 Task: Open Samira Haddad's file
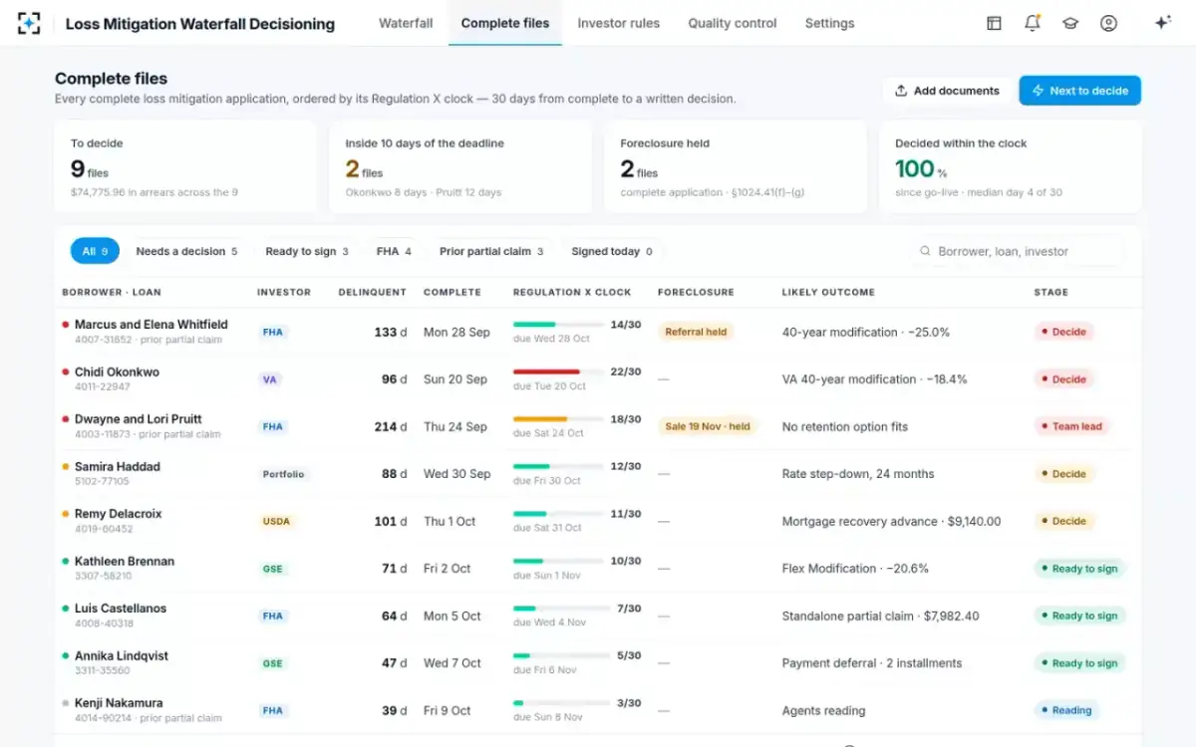117,467
